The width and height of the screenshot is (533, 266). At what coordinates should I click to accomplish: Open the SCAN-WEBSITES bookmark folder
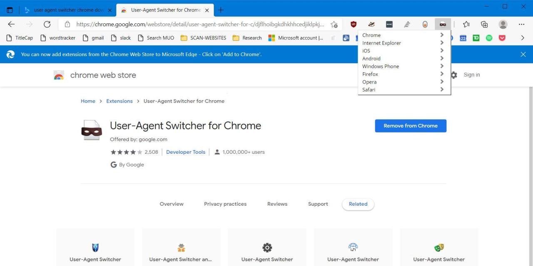(203, 38)
